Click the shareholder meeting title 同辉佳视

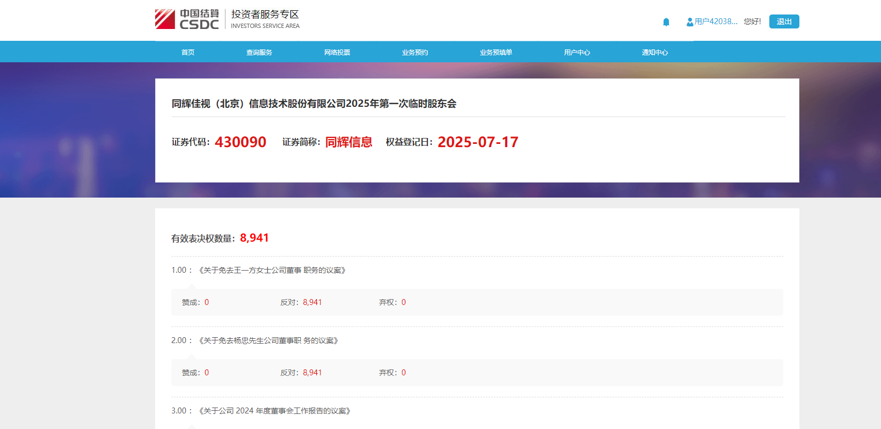[314, 104]
